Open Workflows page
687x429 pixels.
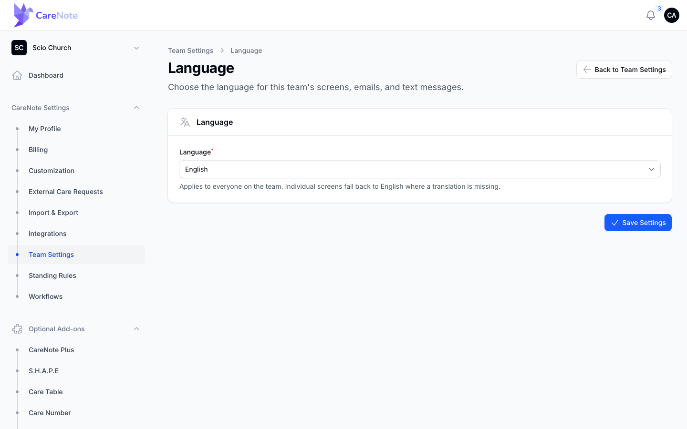(76, 296)
